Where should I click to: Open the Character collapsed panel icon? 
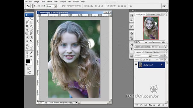pyautogui.click(x=131, y=45)
